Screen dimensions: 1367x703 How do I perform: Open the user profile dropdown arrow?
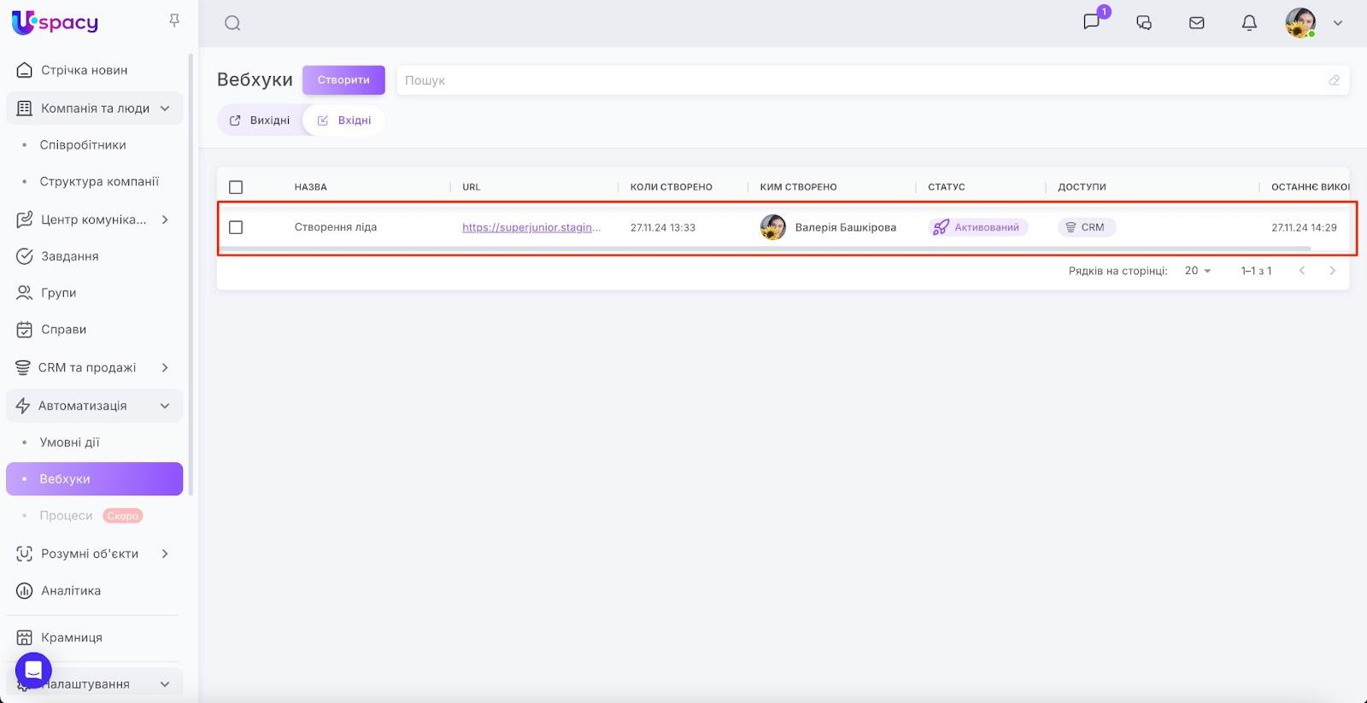pos(1338,23)
